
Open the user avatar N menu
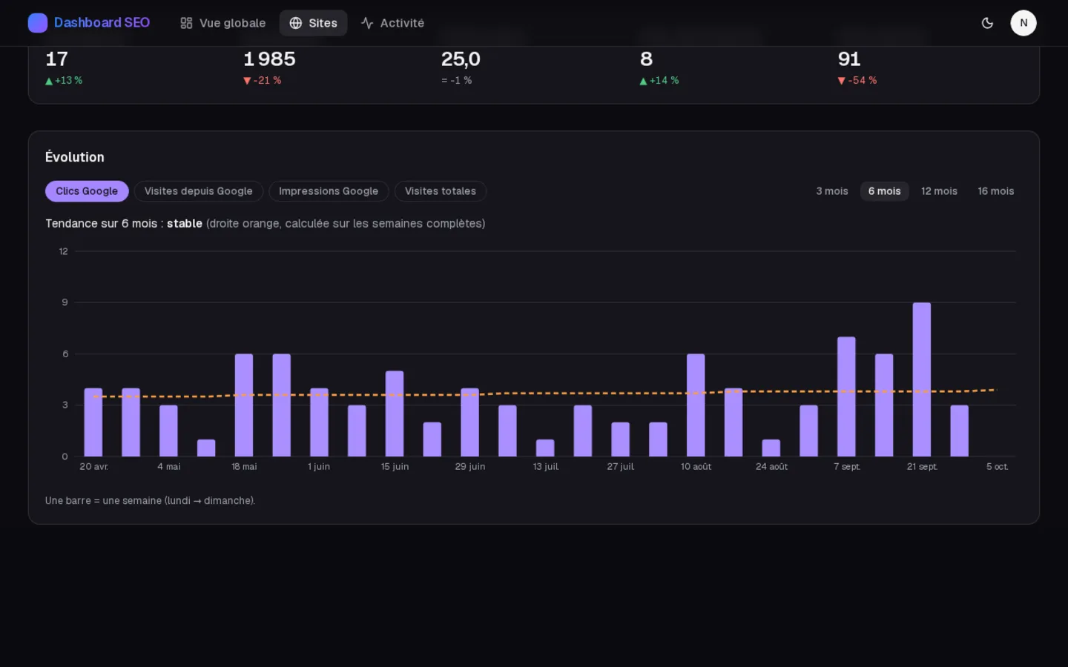[1023, 23]
